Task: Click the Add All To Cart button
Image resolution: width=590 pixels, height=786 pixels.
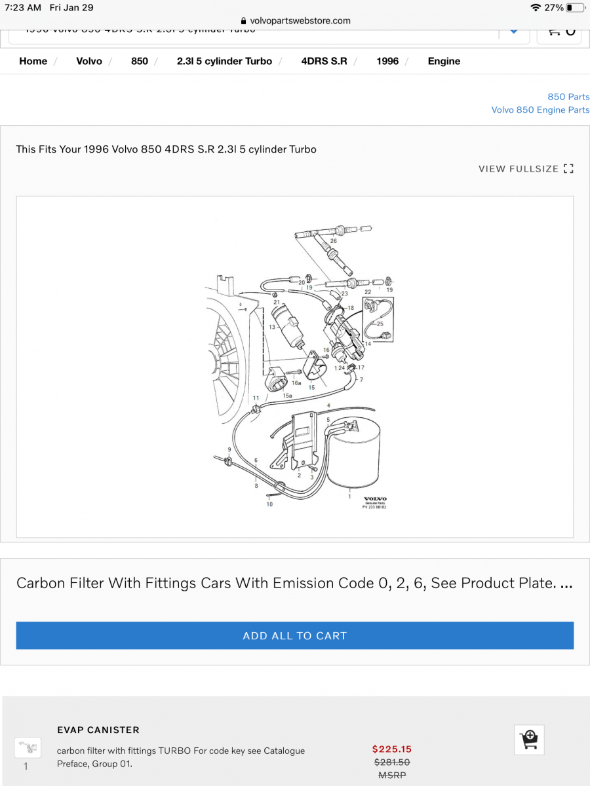Action: click(295, 635)
